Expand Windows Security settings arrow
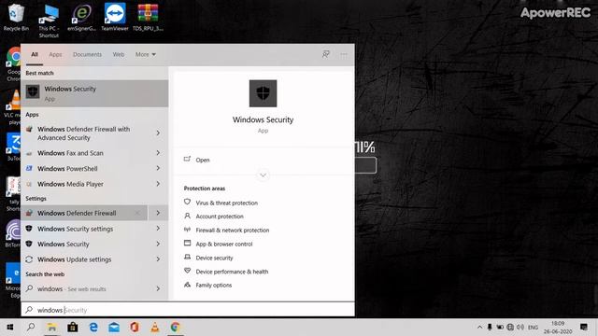 click(158, 229)
